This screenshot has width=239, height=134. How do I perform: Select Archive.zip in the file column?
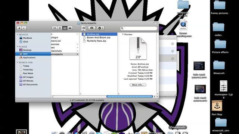pyautogui.click(x=100, y=34)
